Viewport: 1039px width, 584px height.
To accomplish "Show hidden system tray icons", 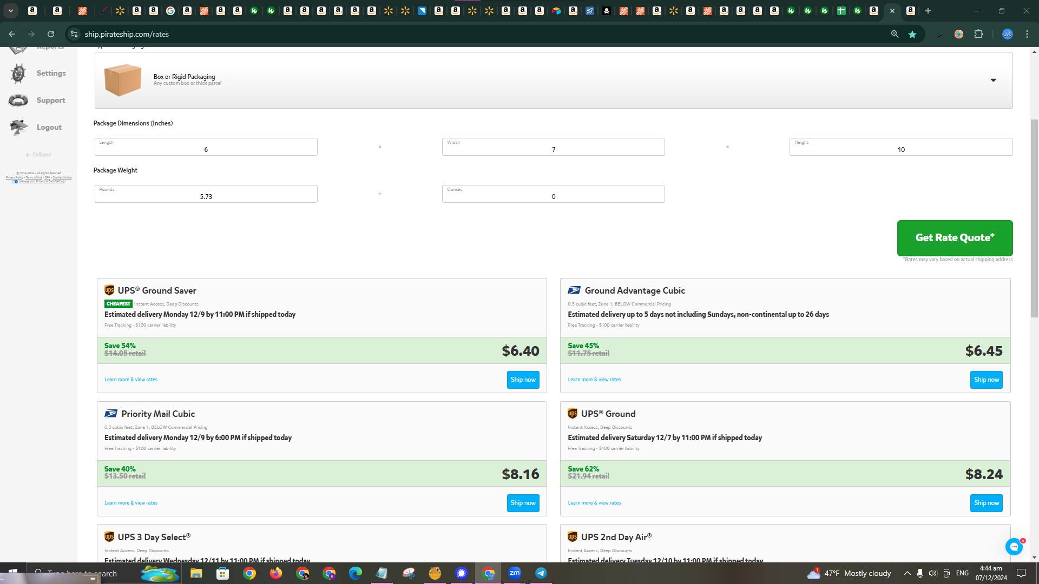I will (x=908, y=573).
